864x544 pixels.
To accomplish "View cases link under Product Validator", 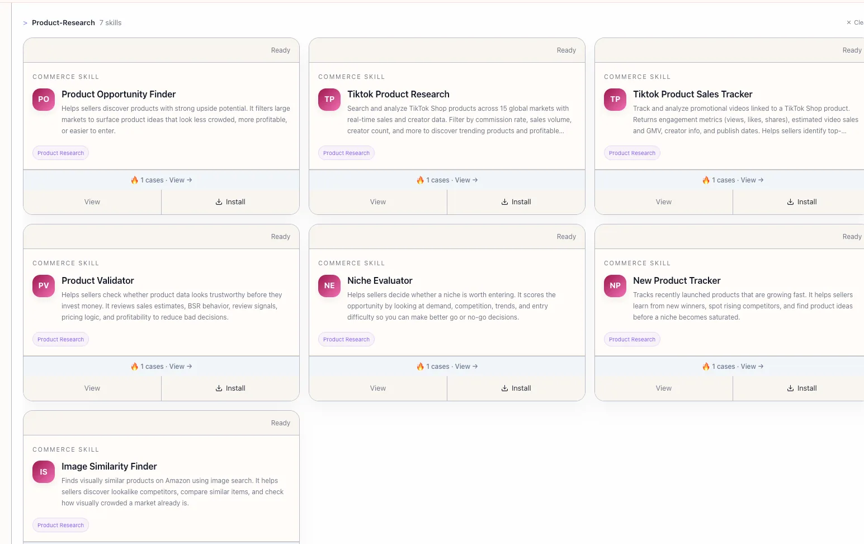I will coord(161,367).
